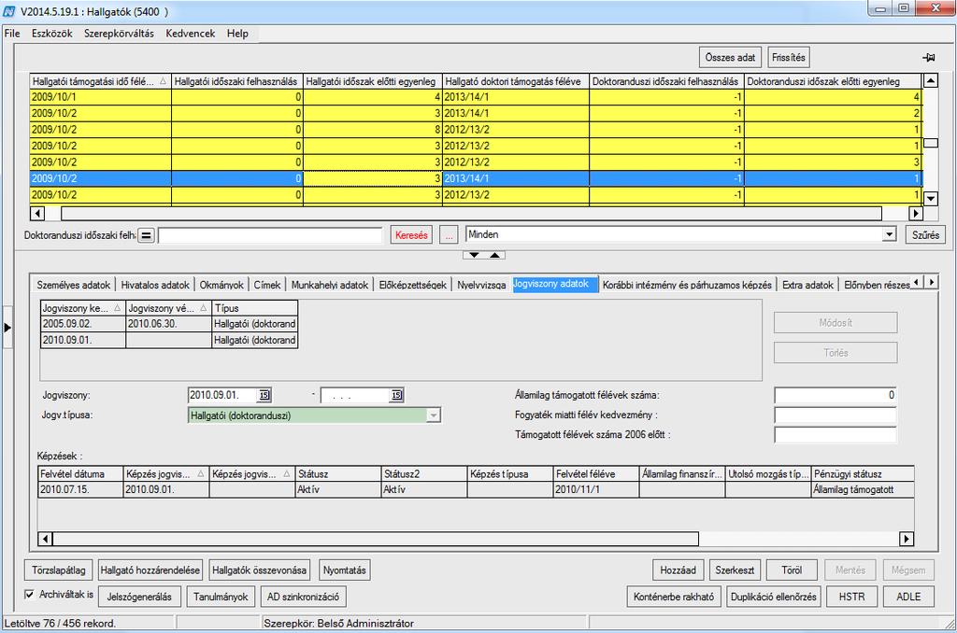
Task: Open the Jogv.típusa dropdown
Action: point(434,415)
